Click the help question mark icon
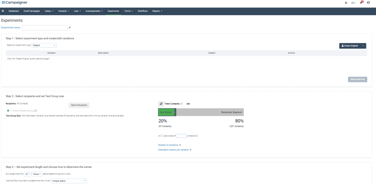The image size is (376, 184). pyautogui.click(x=346, y=3)
